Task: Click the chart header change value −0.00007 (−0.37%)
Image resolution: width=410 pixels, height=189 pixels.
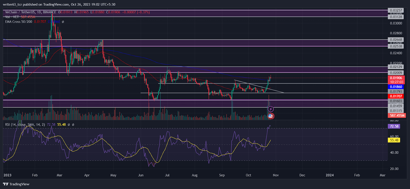Action: [136, 12]
